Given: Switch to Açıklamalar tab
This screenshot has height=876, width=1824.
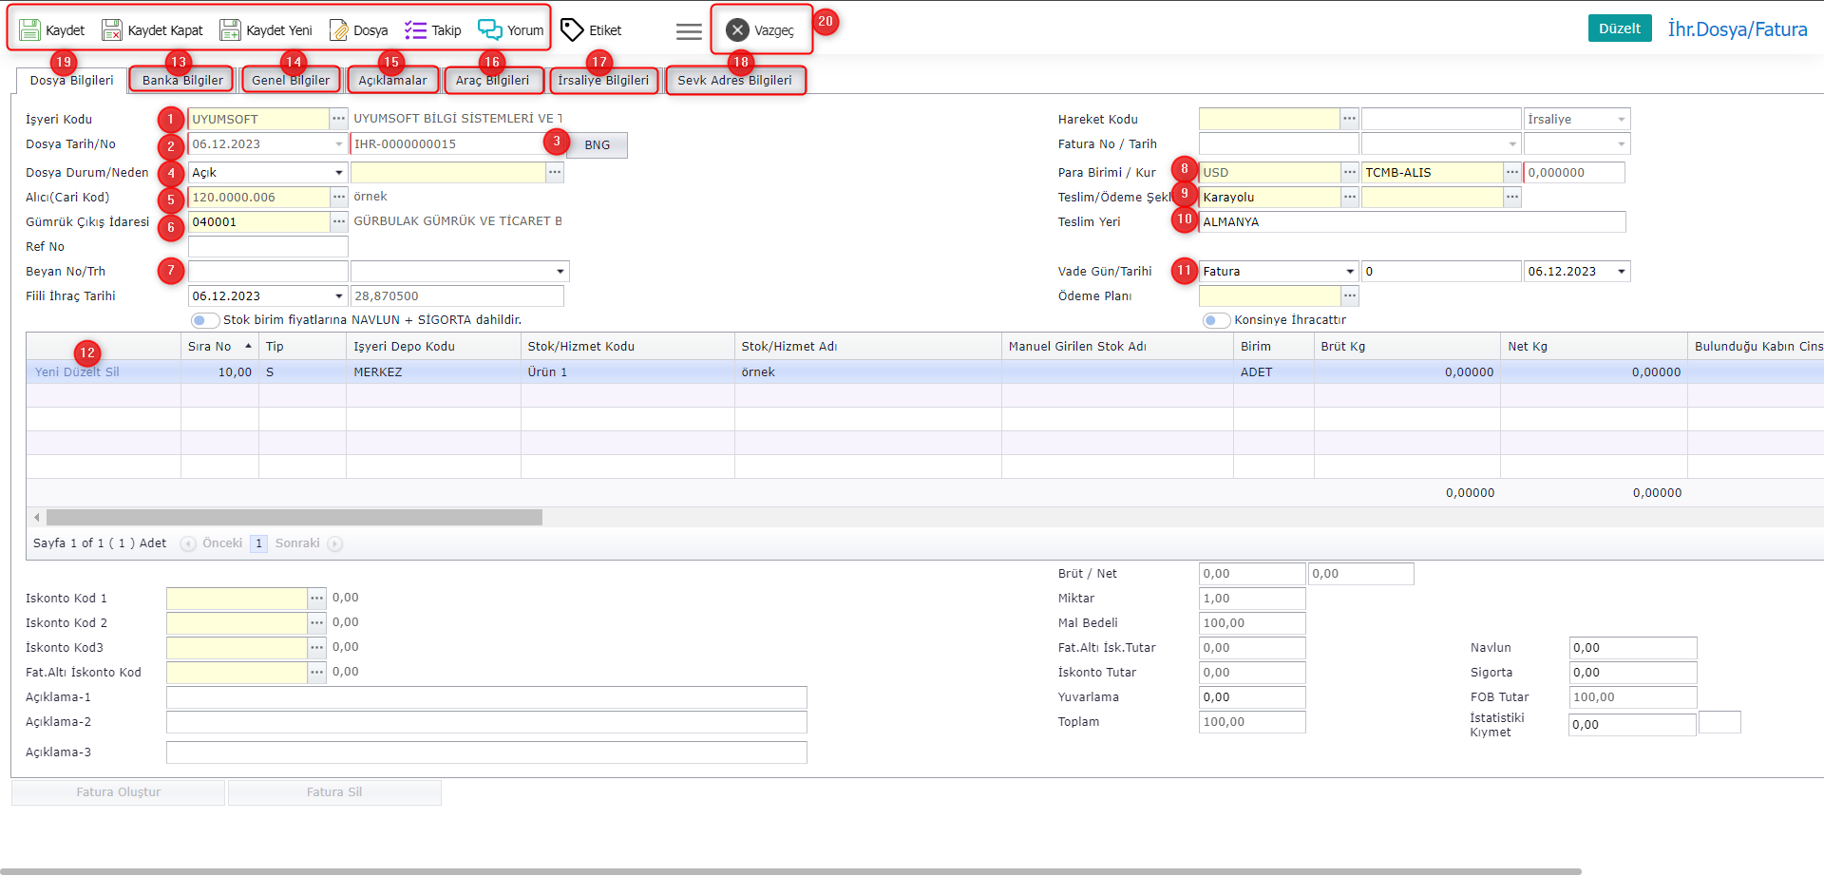Looking at the screenshot, I should point(392,80).
